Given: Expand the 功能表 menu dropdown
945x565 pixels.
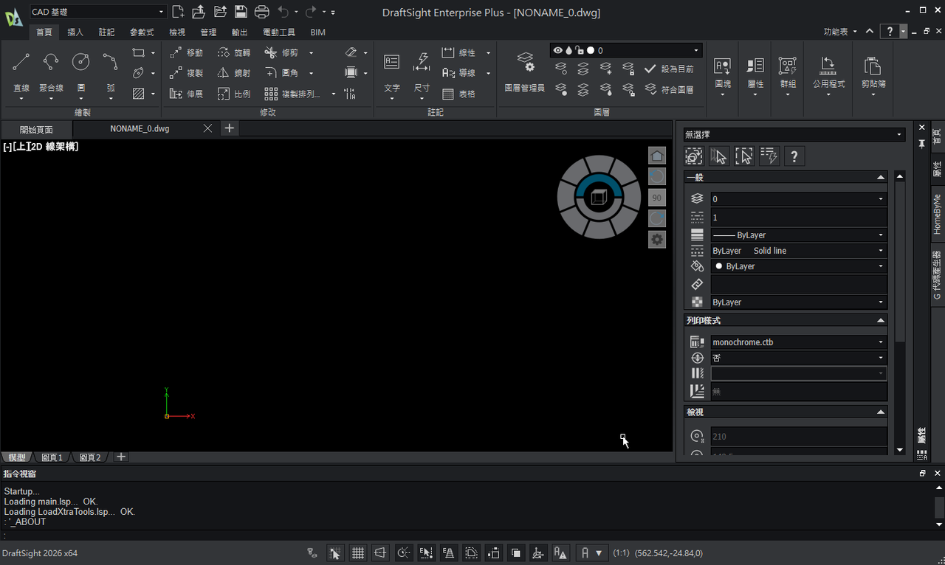Looking at the screenshot, I should [841, 32].
